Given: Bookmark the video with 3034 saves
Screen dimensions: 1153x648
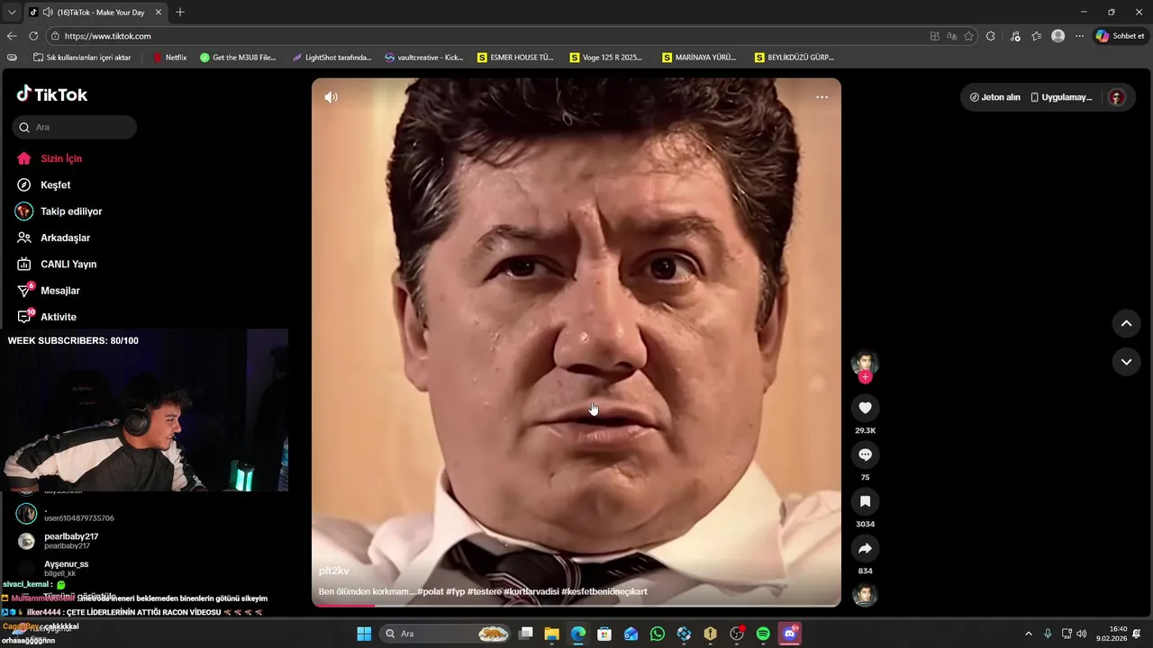Looking at the screenshot, I should point(865,501).
